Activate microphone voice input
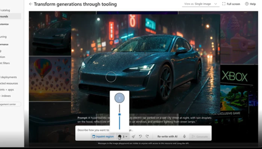The height and width of the screenshot is (149, 262). tap(184, 137)
